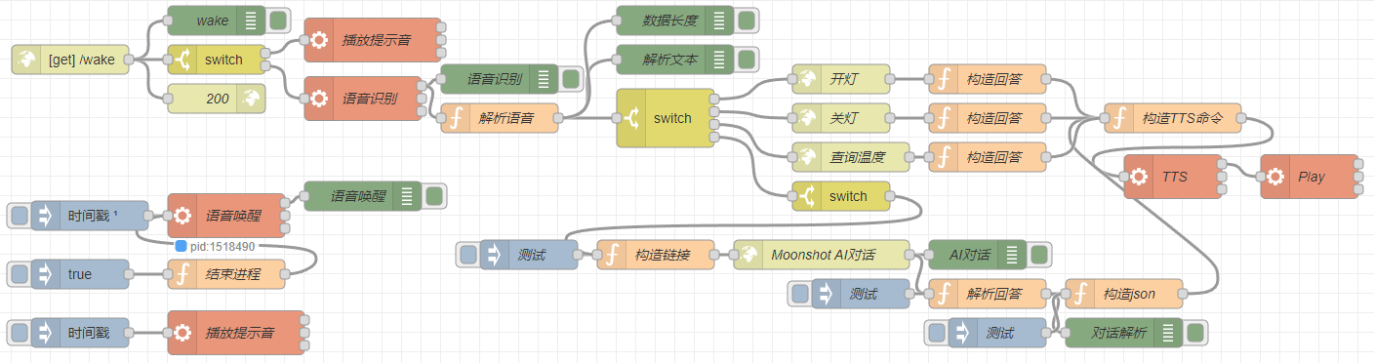Toggle 语音唤醒 debug node output button
The width and height of the screenshot is (1374, 363).
click(x=434, y=196)
